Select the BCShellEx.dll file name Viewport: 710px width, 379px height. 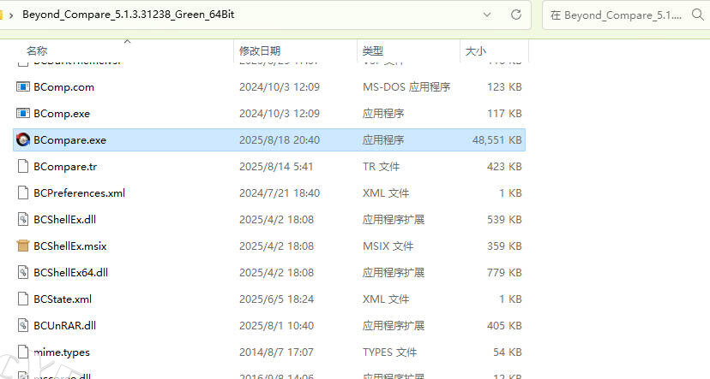(x=65, y=220)
